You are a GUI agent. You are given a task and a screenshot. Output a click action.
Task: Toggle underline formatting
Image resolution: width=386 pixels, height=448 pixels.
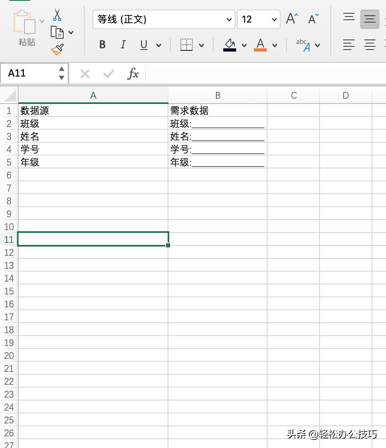(143, 45)
